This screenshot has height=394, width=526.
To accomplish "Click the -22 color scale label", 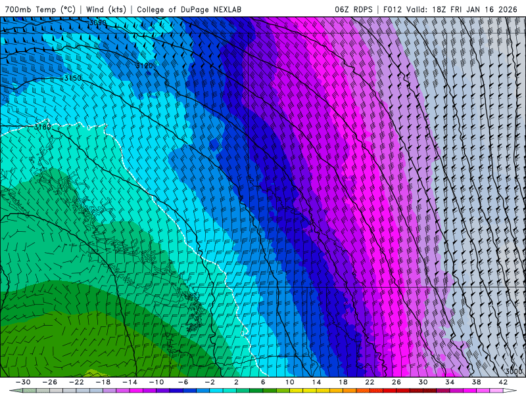I will 76,382.
